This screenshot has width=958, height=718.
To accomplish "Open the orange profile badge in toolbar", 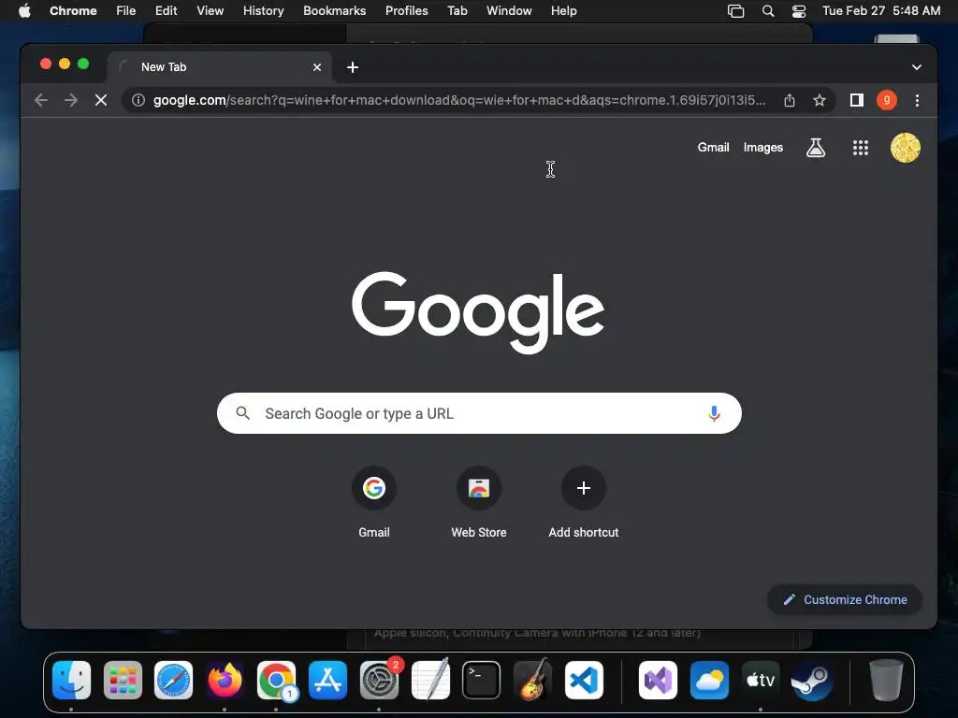I will tap(887, 100).
